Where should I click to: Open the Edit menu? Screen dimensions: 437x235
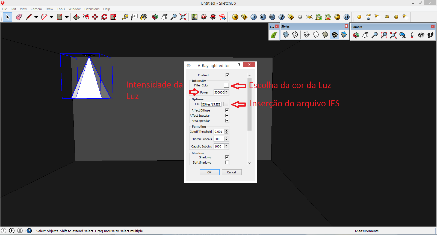tap(13, 9)
